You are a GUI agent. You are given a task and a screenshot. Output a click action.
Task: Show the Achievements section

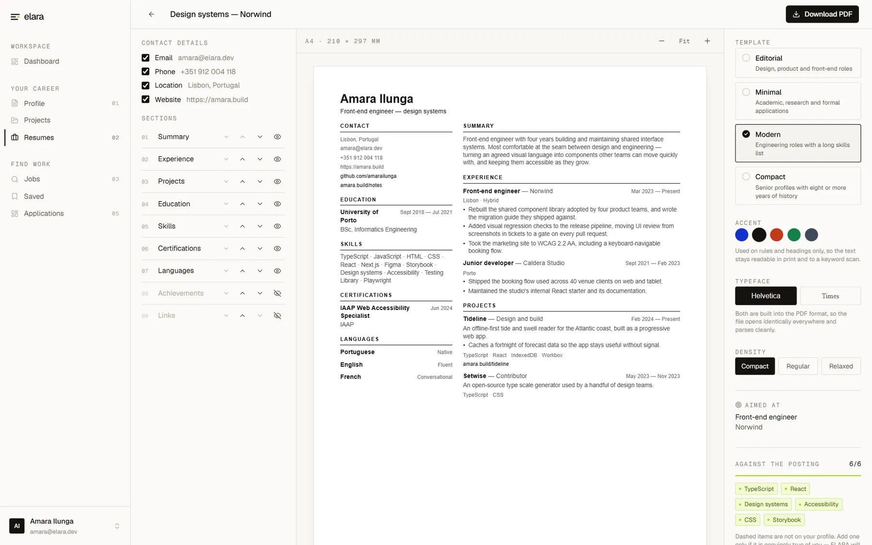point(278,293)
